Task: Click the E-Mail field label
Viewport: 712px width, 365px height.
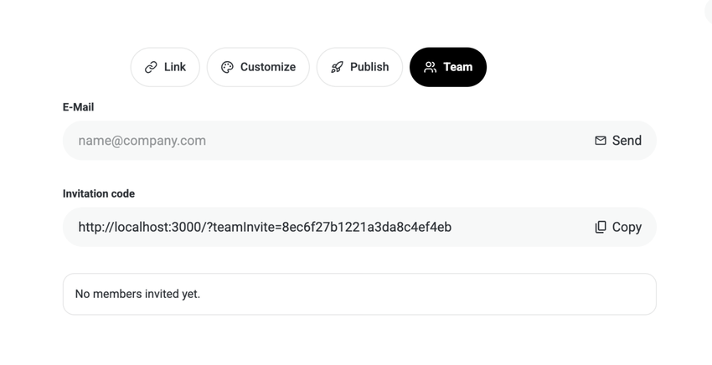Action: 78,107
